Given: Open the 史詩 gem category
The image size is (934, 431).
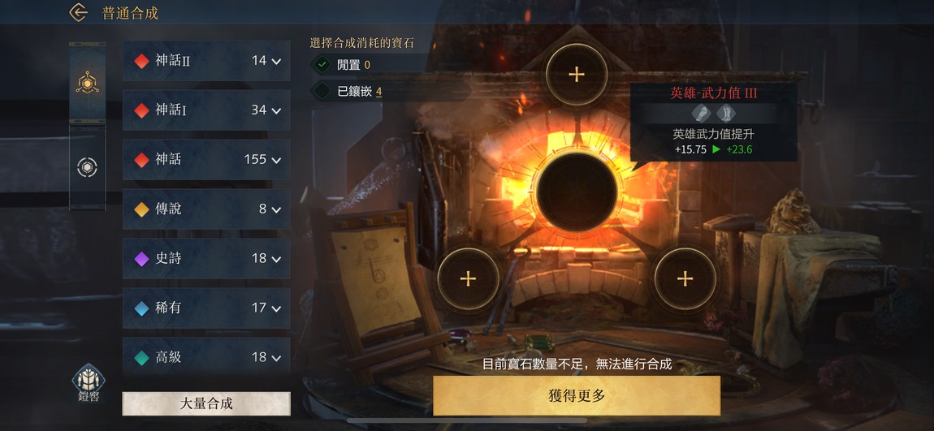Looking at the screenshot, I should (206, 258).
